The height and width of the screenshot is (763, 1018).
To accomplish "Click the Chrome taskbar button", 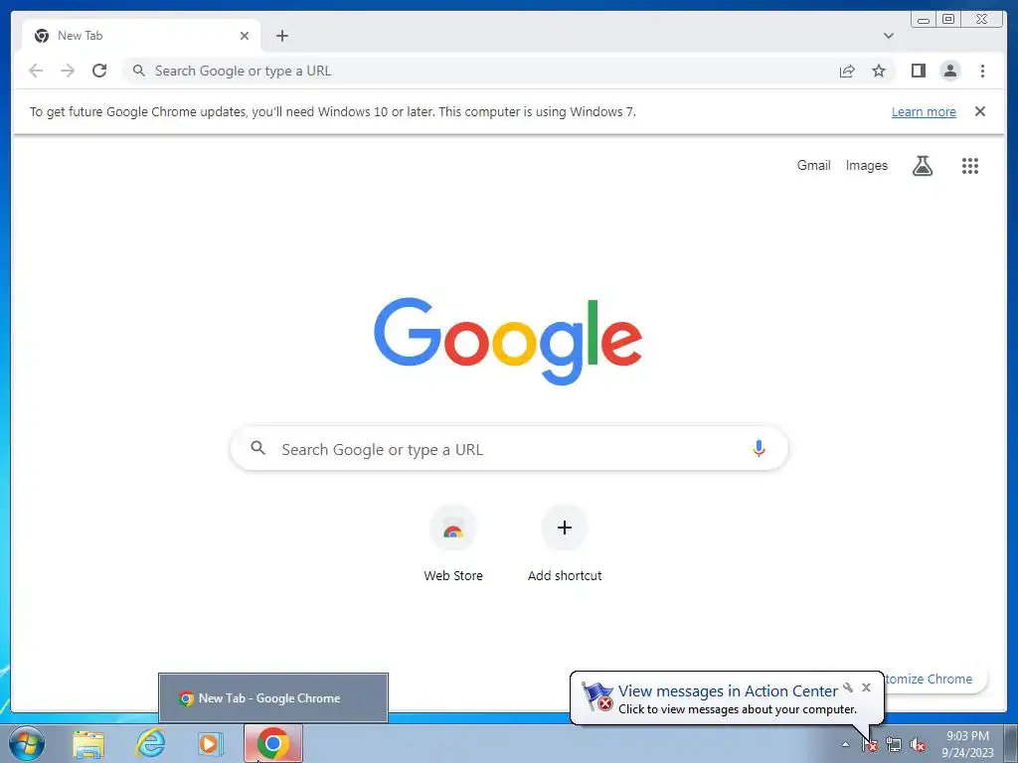I will 273,743.
